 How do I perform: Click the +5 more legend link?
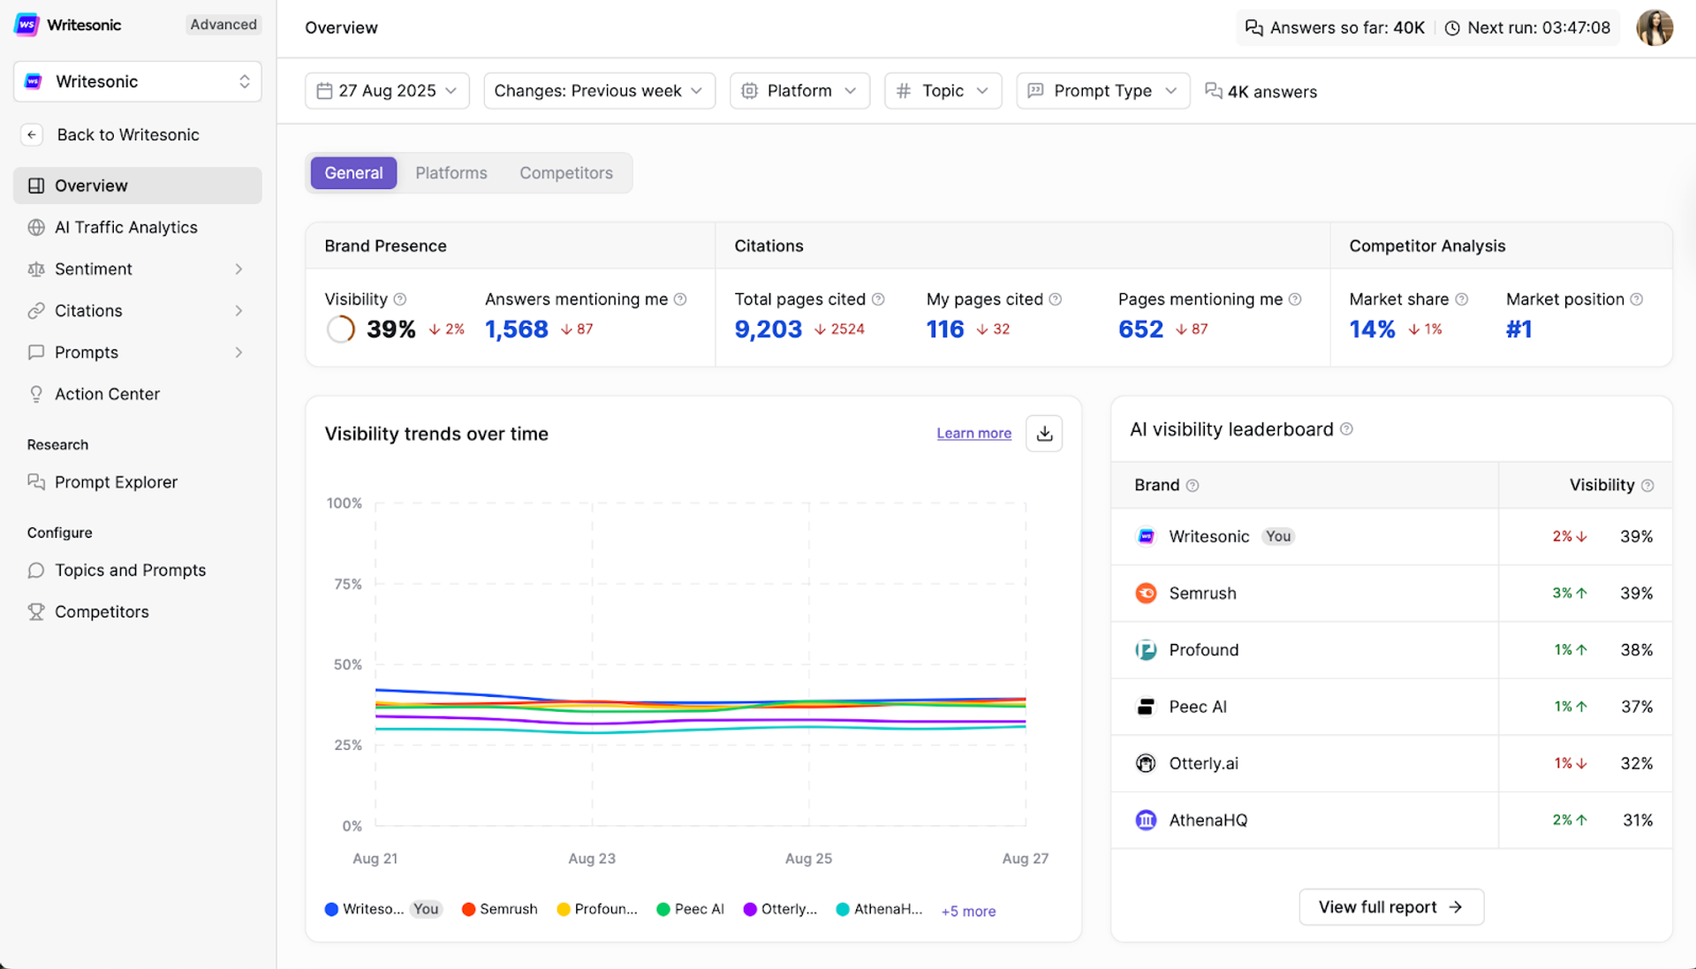click(968, 911)
